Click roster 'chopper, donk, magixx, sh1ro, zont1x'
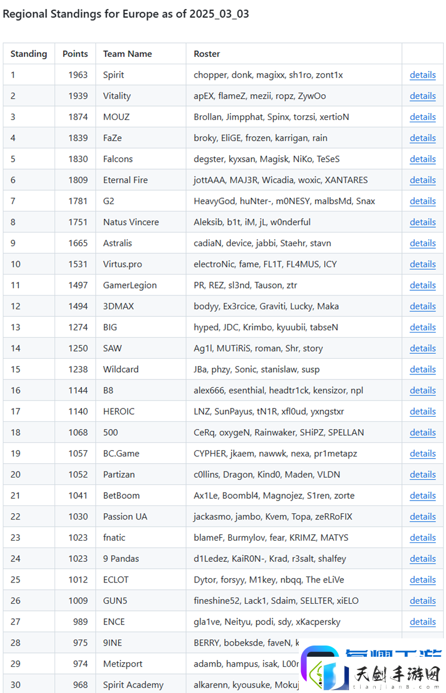The width and height of the screenshot is (446, 693). click(x=269, y=75)
